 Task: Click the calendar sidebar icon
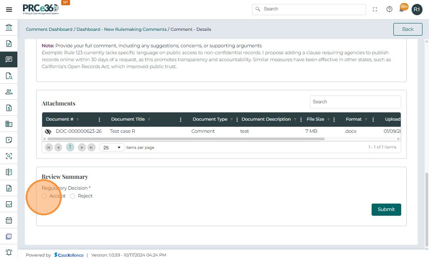tap(9, 220)
